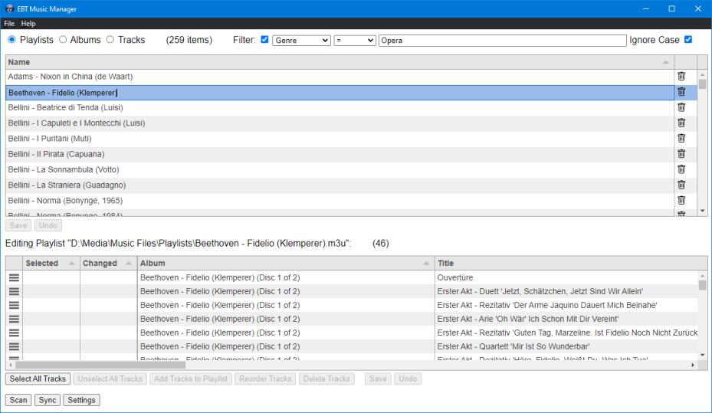Screen dimensions: 712x413
Task: Select the Albums radio button
Action: click(63, 40)
